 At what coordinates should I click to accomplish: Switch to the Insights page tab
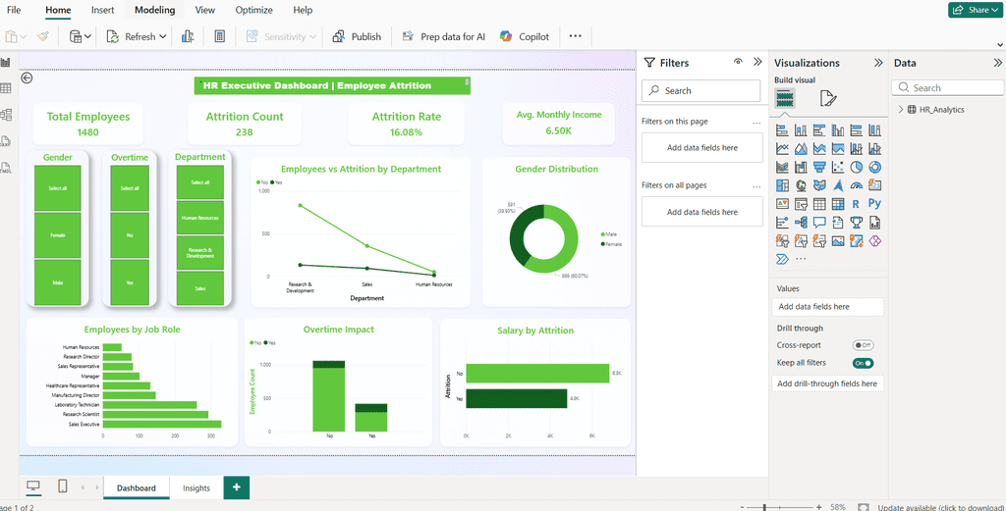[x=196, y=487]
